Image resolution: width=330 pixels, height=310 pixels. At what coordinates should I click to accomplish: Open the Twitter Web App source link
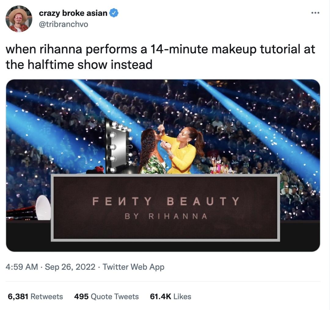(134, 267)
